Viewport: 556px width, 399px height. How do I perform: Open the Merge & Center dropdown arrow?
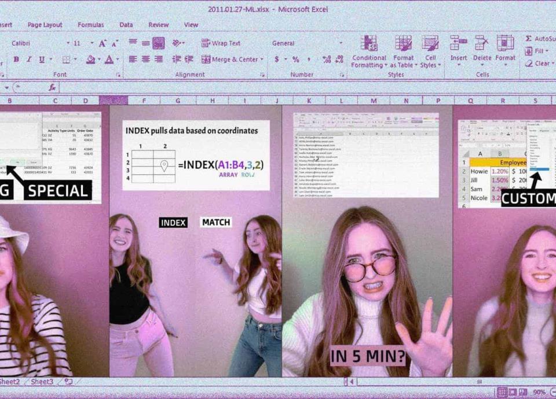pyautogui.click(x=262, y=60)
